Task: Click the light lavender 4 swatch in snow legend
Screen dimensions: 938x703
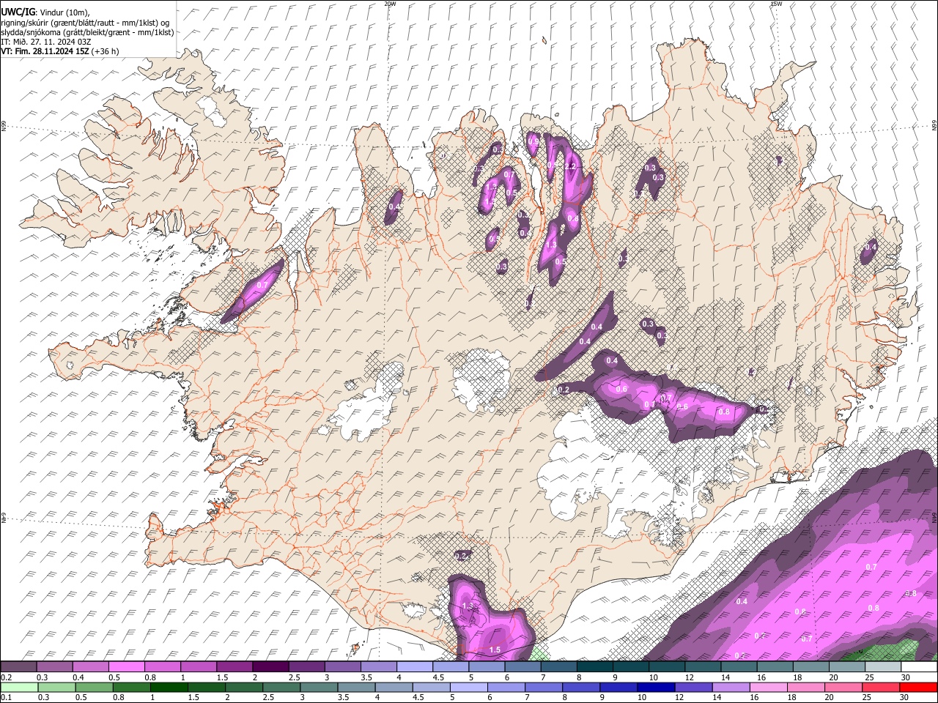Action: coord(415,667)
